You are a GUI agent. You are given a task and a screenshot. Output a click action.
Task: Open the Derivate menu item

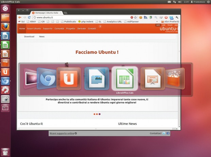coord(82,29)
